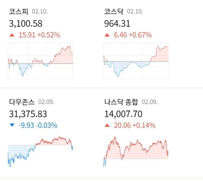203x181 pixels.
Task: Click the 코스피 change 15.91 +0.52%
Action: click(39, 35)
